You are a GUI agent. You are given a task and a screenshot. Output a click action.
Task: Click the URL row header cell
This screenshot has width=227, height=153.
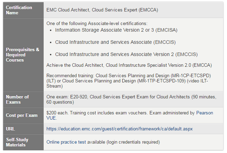click(23, 129)
